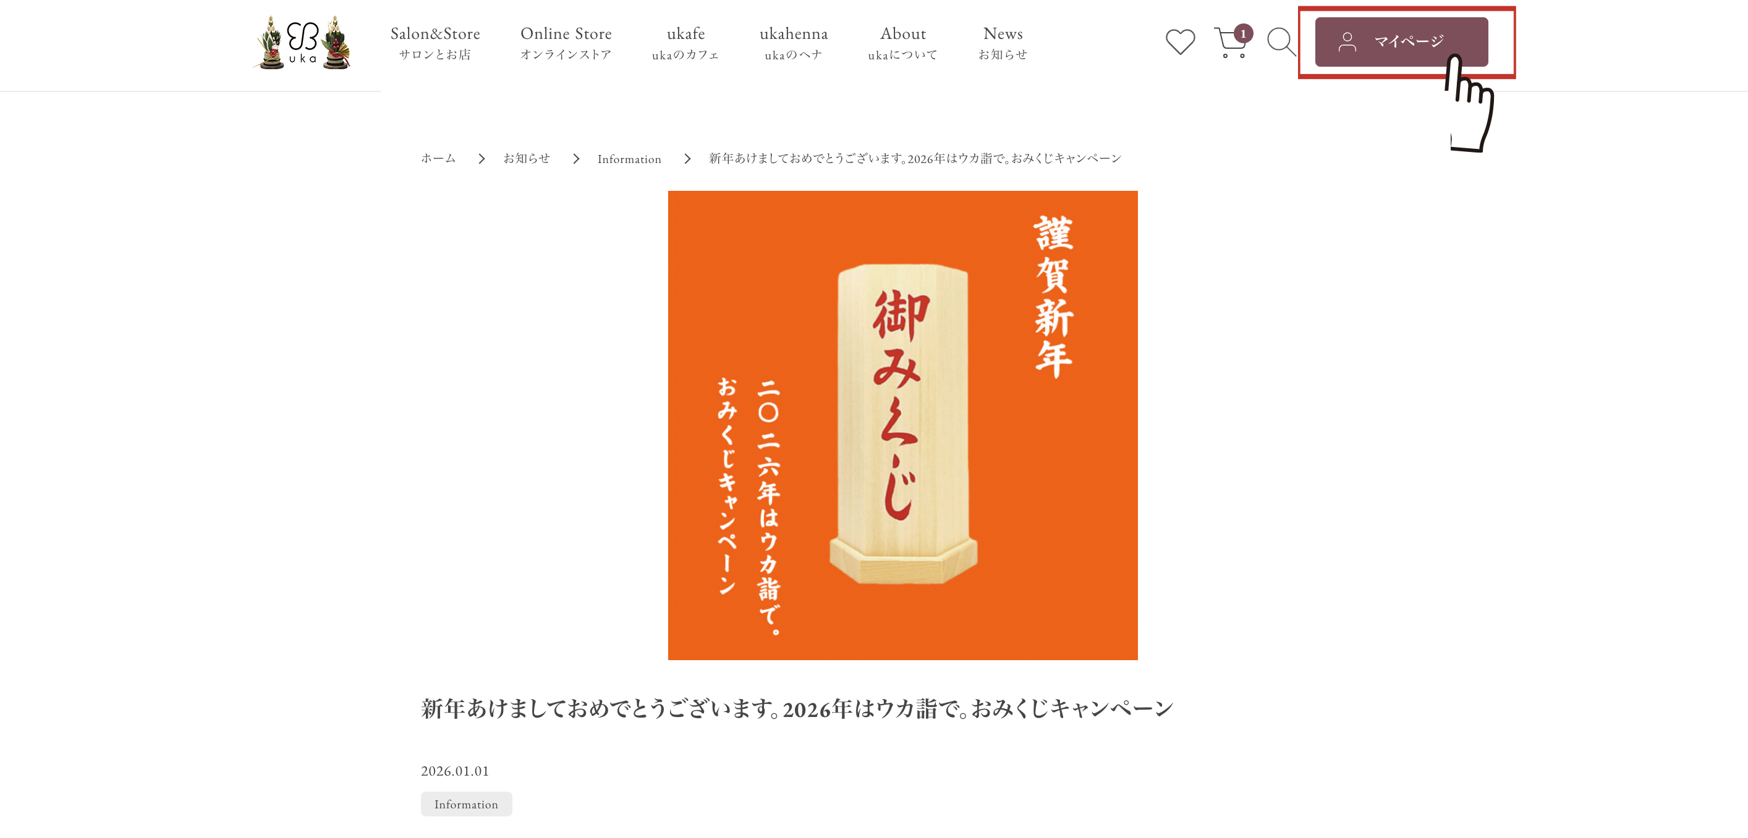Screen dimensions: 1748x838
Task: Open the wishlist heart icon
Action: (x=1180, y=42)
